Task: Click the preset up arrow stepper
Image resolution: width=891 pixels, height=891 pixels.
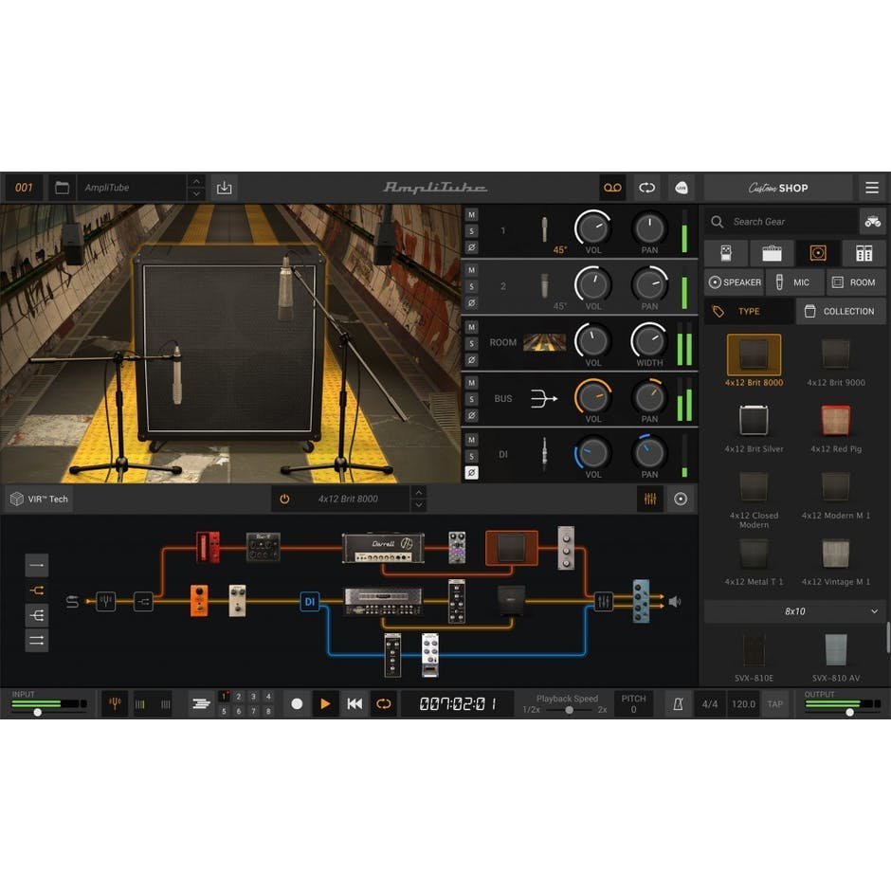Action: (196, 182)
